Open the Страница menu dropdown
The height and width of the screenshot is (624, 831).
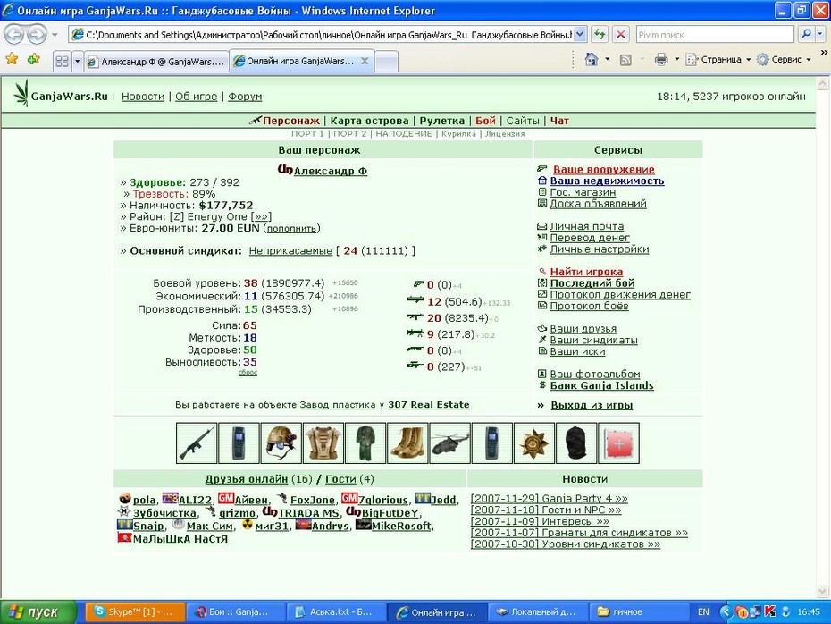tap(718, 59)
